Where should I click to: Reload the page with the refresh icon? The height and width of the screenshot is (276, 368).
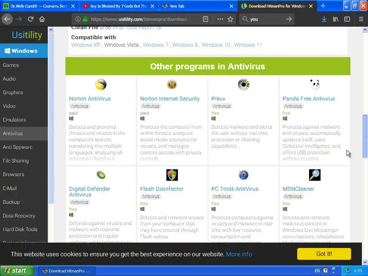point(31,19)
